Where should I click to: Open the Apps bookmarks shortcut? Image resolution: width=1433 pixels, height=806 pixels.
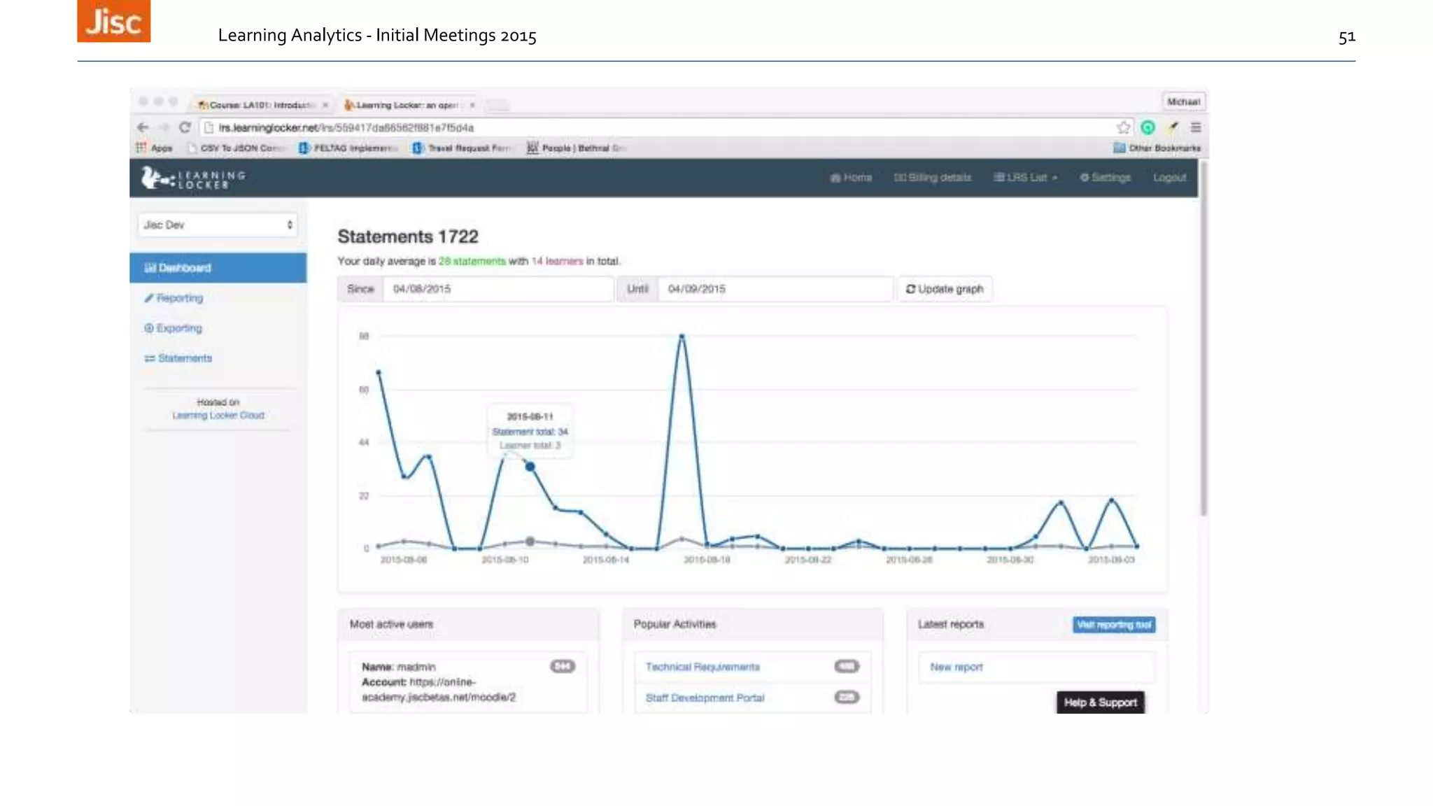coord(155,148)
